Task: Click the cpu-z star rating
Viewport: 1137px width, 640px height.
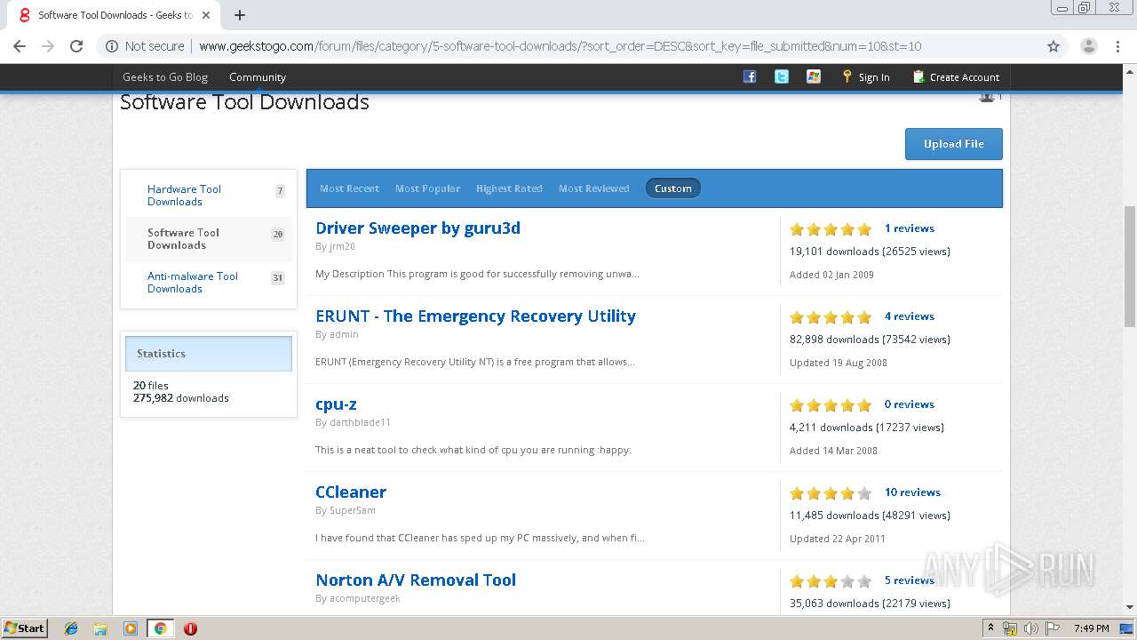Action: (x=831, y=405)
